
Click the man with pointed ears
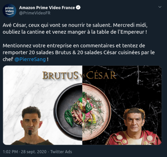[31, 126]
